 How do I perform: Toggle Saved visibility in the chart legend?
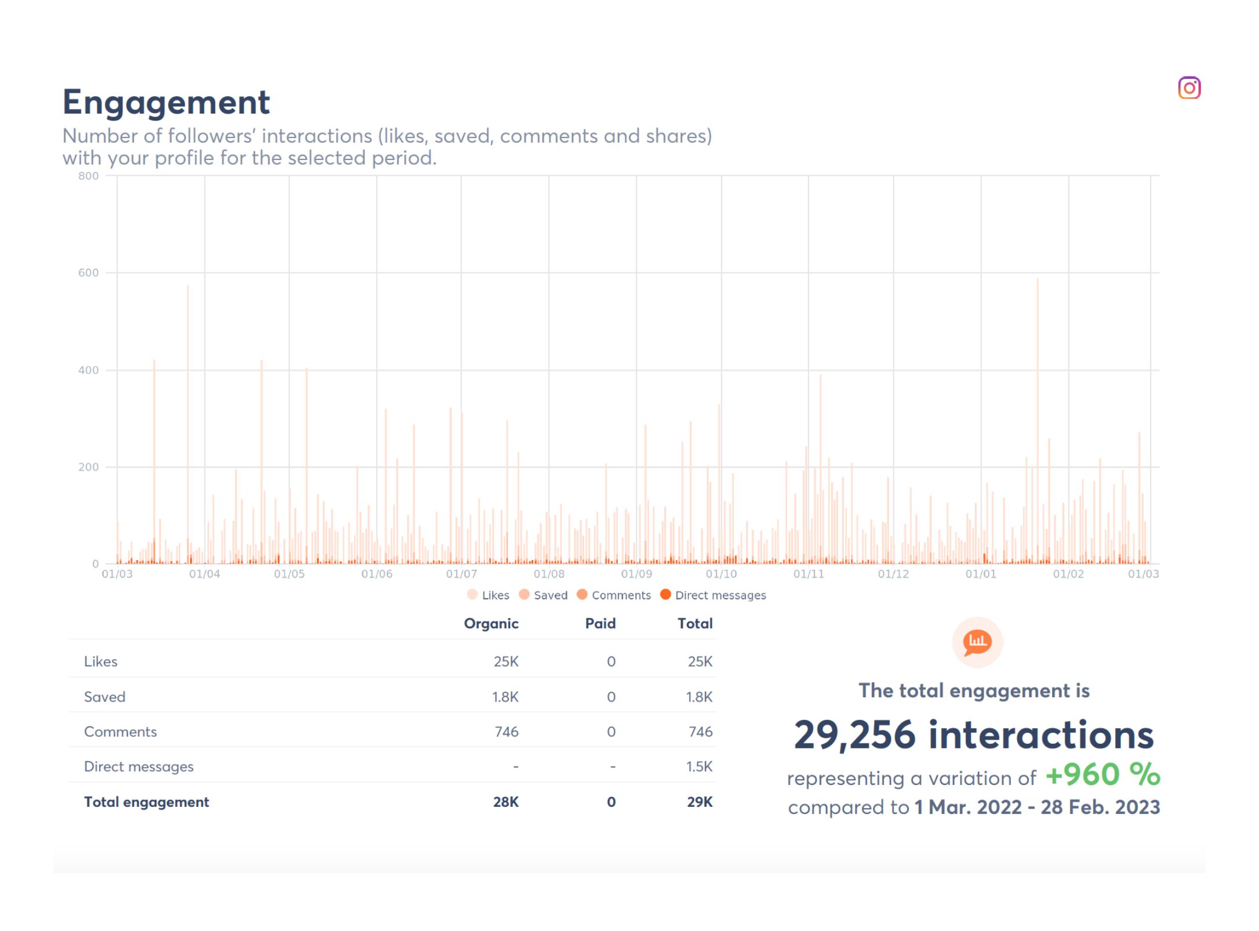[x=550, y=595]
